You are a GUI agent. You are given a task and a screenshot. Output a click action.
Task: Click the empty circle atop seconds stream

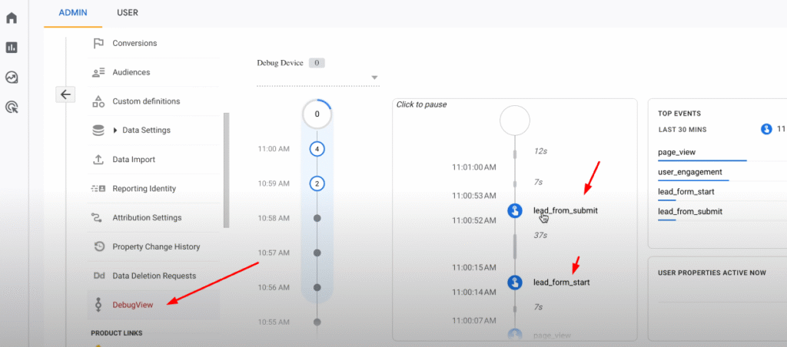[515, 121]
